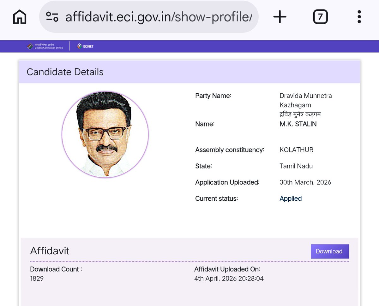Tap the affidavit.eci.gov.in address bar
Viewport: 379px width, 306px height.
tap(149, 17)
